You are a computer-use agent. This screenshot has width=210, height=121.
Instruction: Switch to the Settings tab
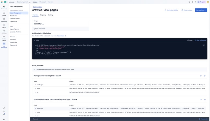point(51,15)
